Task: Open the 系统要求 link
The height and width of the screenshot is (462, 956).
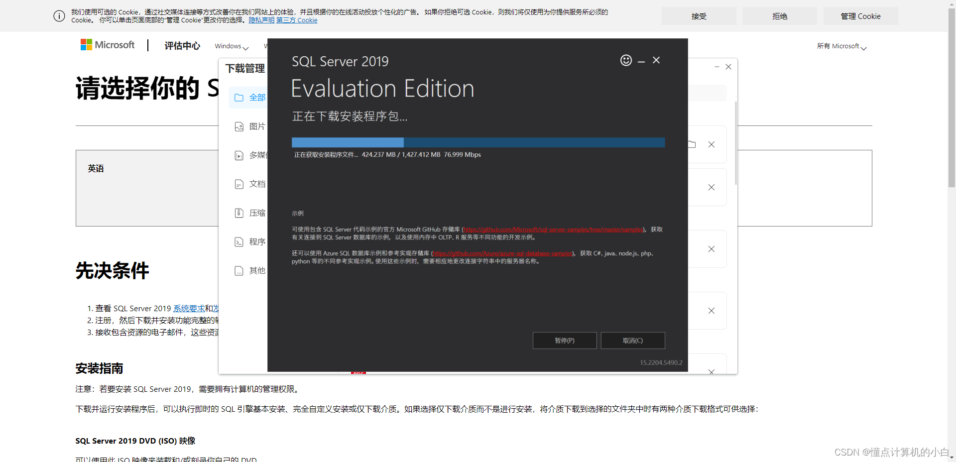Action: pyautogui.click(x=189, y=309)
